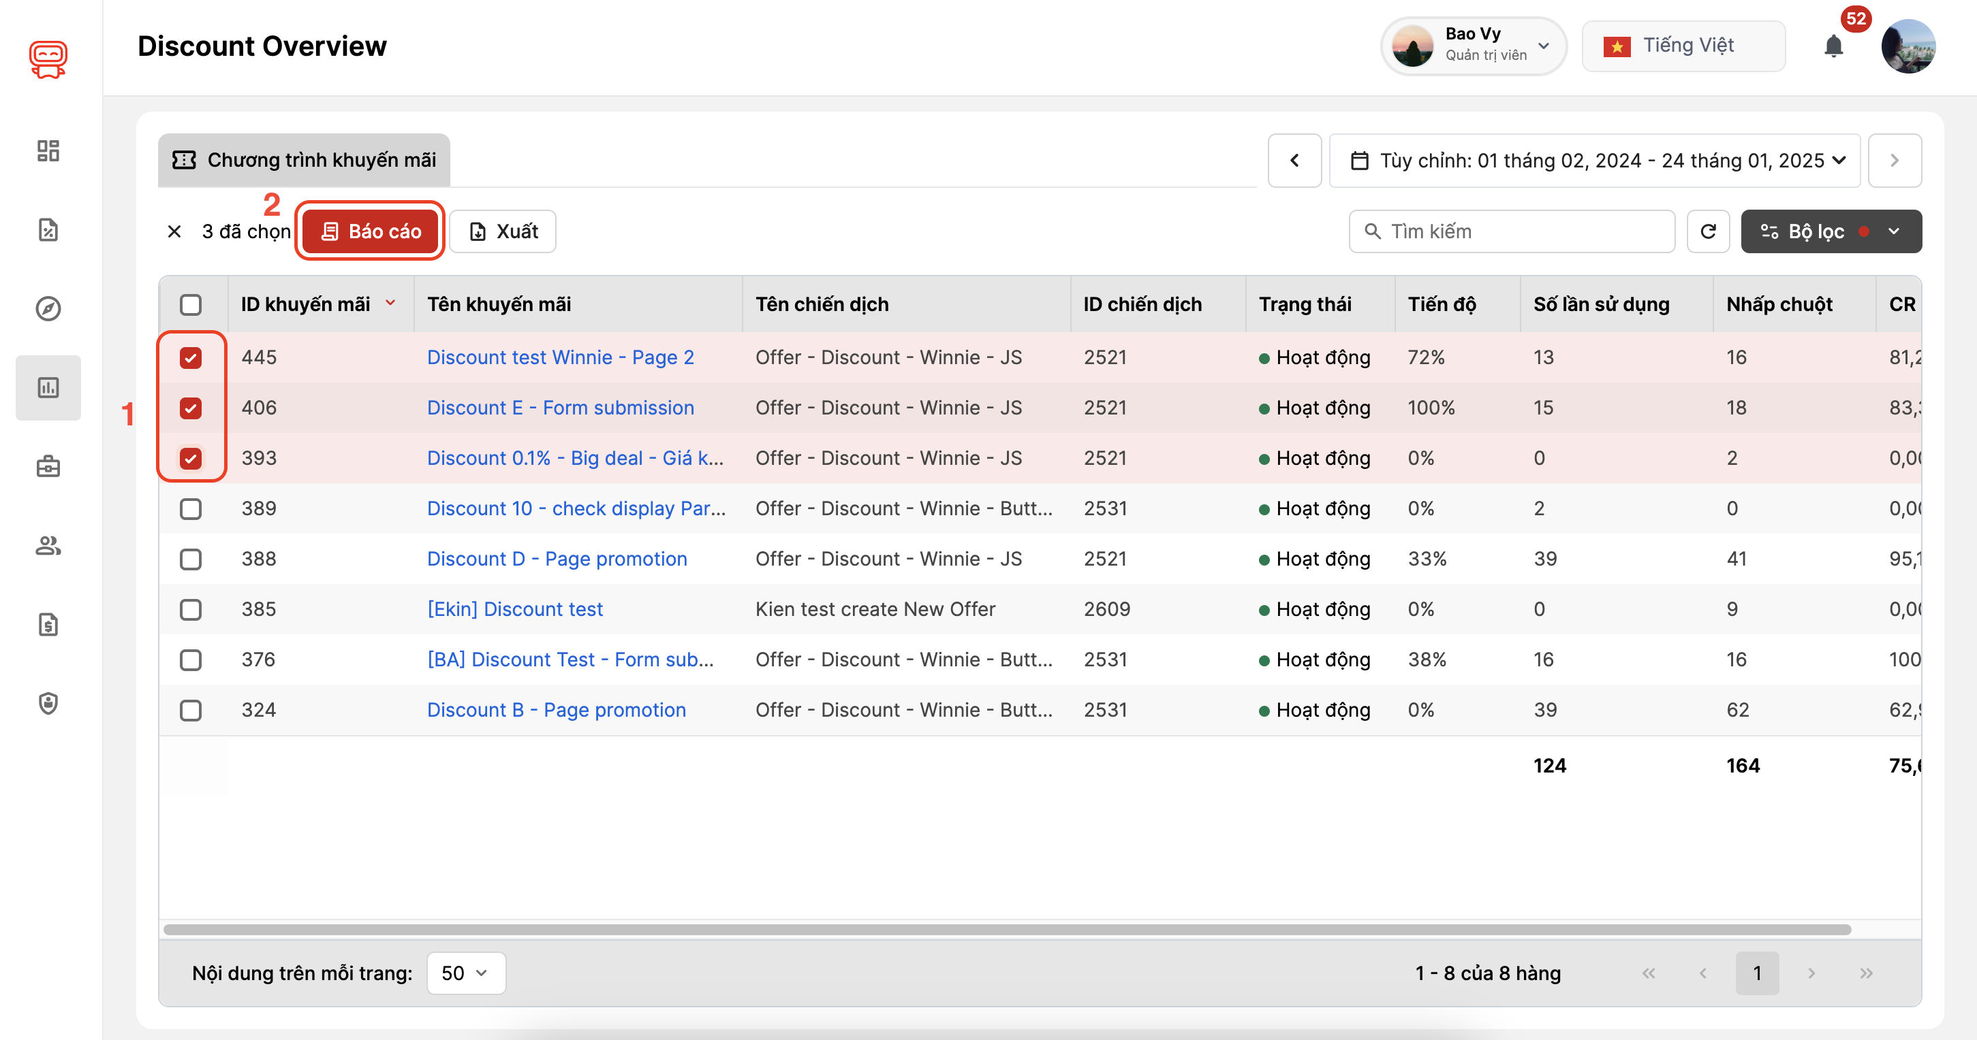The height and width of the screenshot is (1040, 1977).
Task: Click the compass explore icon in sidebar
Action: pos(48,308)
